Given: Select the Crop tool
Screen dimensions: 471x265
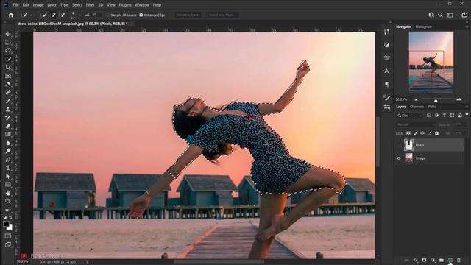Looking at the screenshot, I should (x=8, y=67).
